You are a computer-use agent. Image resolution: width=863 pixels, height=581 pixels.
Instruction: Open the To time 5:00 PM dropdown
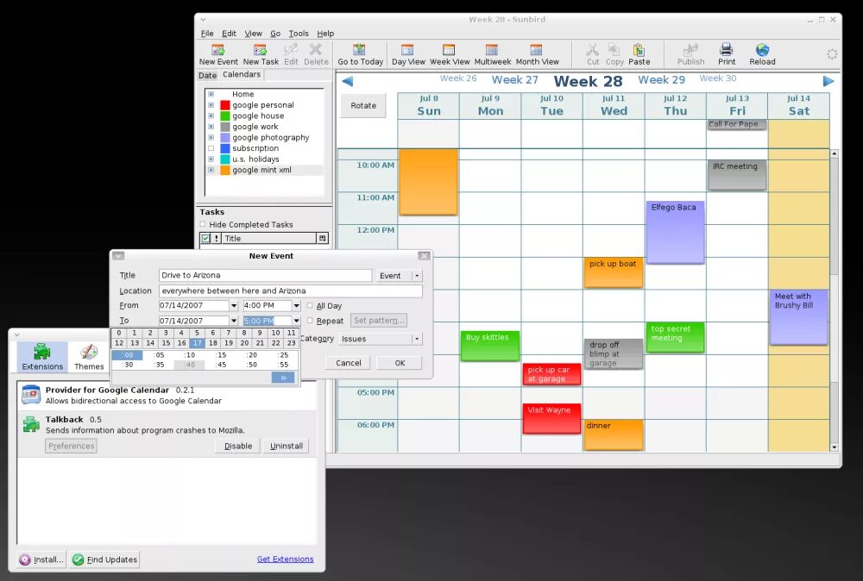pos(296,321)
